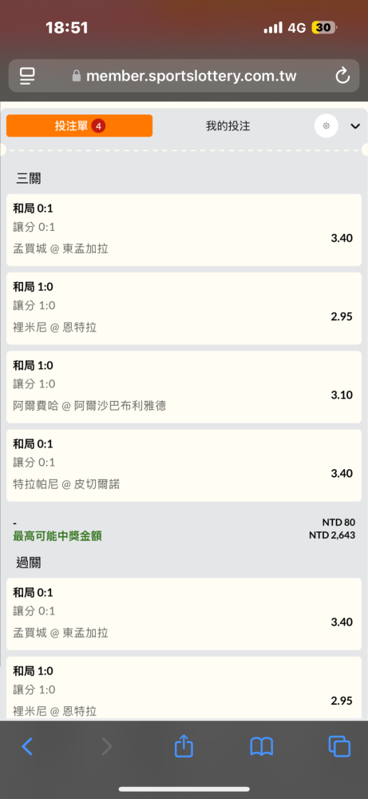The width and height of the screenshot is (368, 799).
Task: Tap the Safari reload page icon
Action: click(342, 76)
